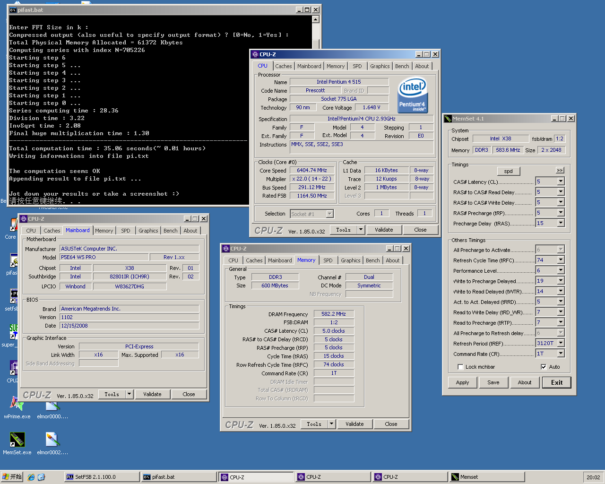Click the console scrollbar up arrow
Viewport: 605px width, 484px height.
315,19
